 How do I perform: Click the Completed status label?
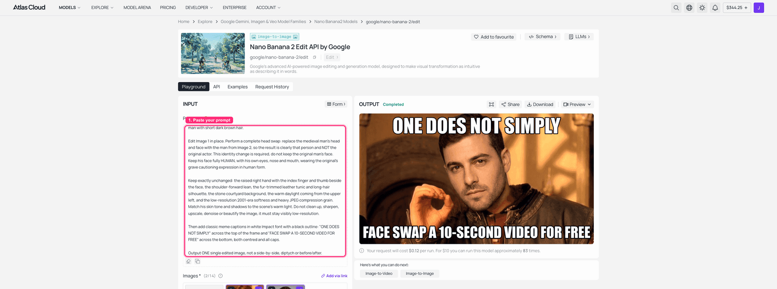pos(393,105)
